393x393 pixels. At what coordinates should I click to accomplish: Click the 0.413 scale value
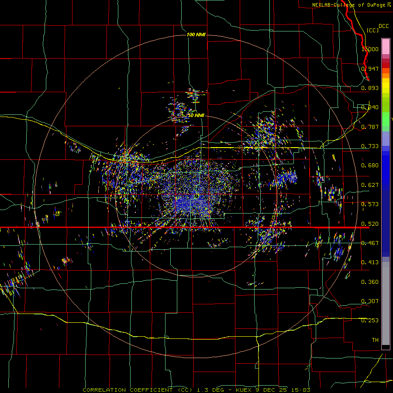tap(370, 262)
